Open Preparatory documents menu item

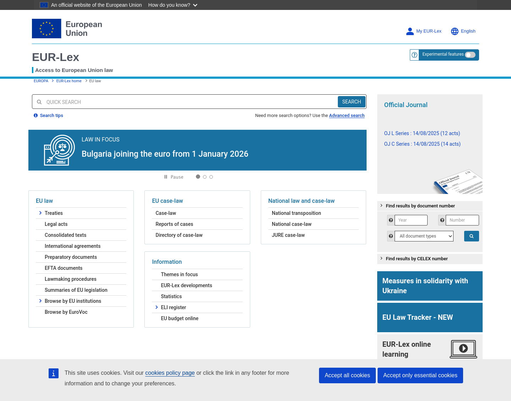71,257
